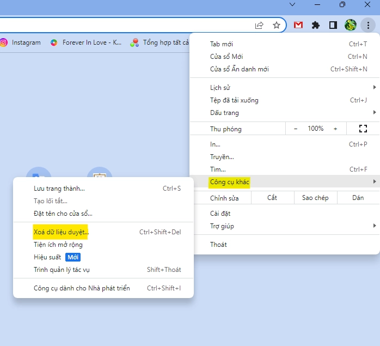Screen dimensions: 380x346
Task: Click the share page icon in address bar
Action: (259, 25)
